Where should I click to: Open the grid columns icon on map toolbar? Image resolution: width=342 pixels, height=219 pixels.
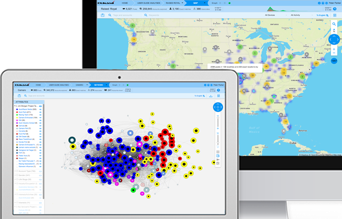pyautogui.click(x=335, y=15)
